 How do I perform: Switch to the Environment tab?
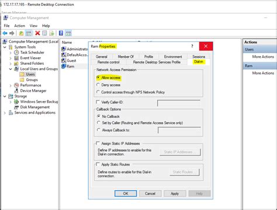173,57
